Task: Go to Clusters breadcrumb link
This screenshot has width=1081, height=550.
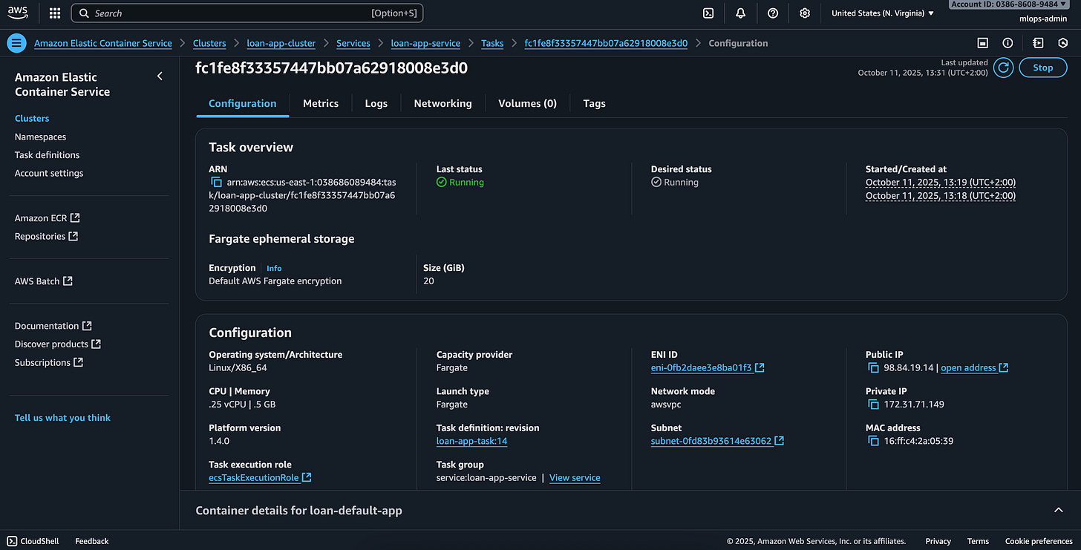Action: (209, 43)
